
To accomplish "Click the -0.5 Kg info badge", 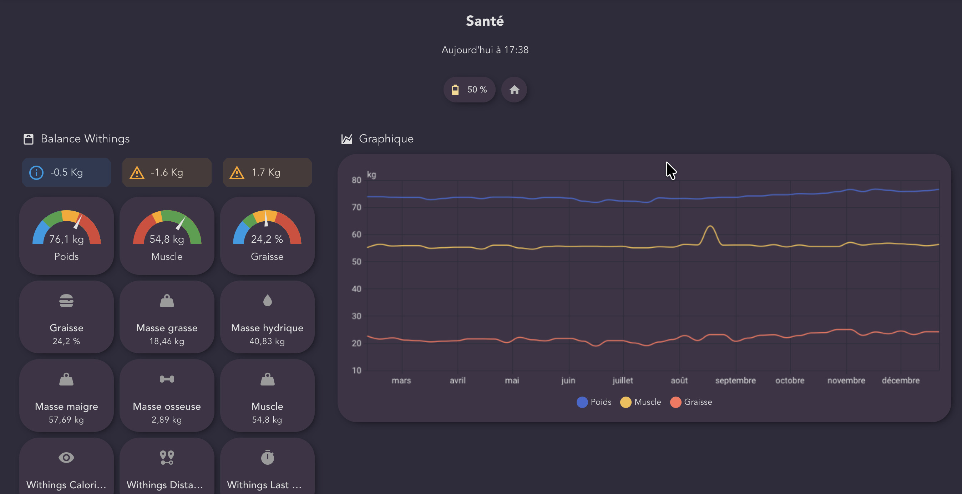I will click(66, 172).
